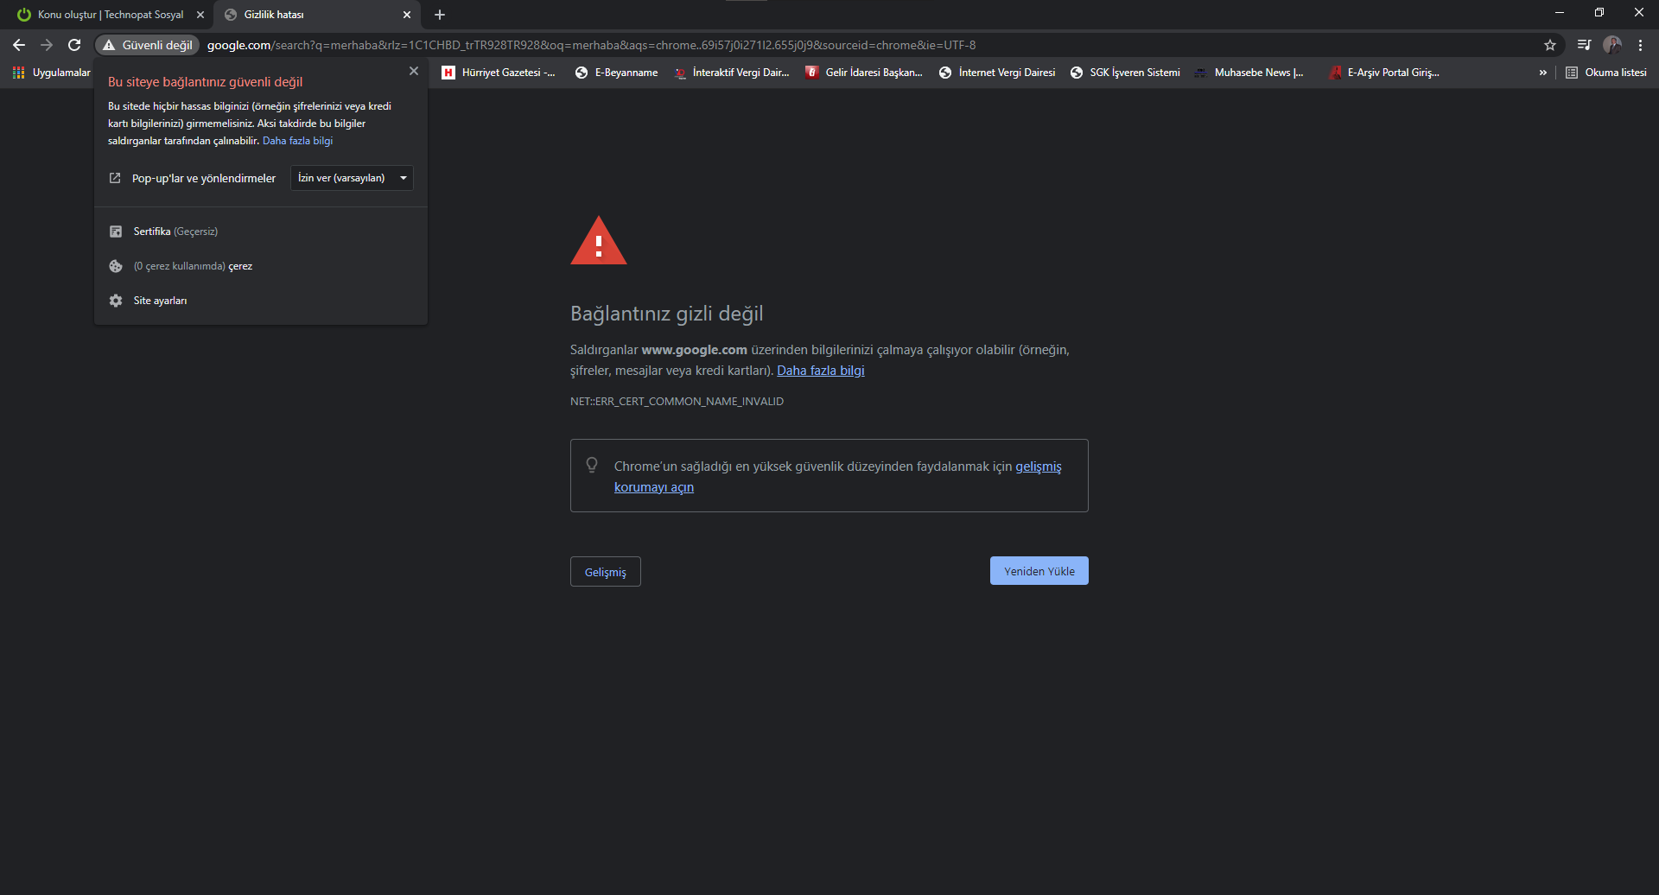Expand the hidden bookmarks overflow chevron
Screen dimensions: 1659x895
pos(1542,73)
